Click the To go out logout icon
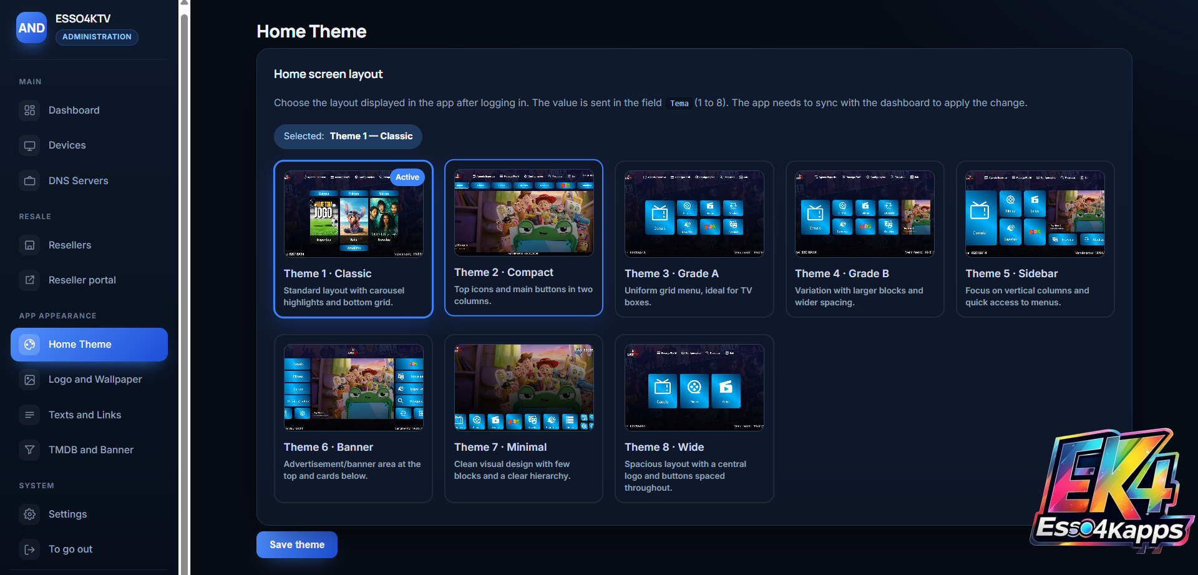The width and height of the screenshot is (1198, 575). 29,549
